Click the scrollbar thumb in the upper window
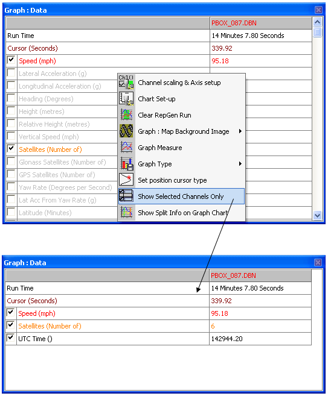The height and width of the screenshot is (396, 328). click(x=317, y=33)
